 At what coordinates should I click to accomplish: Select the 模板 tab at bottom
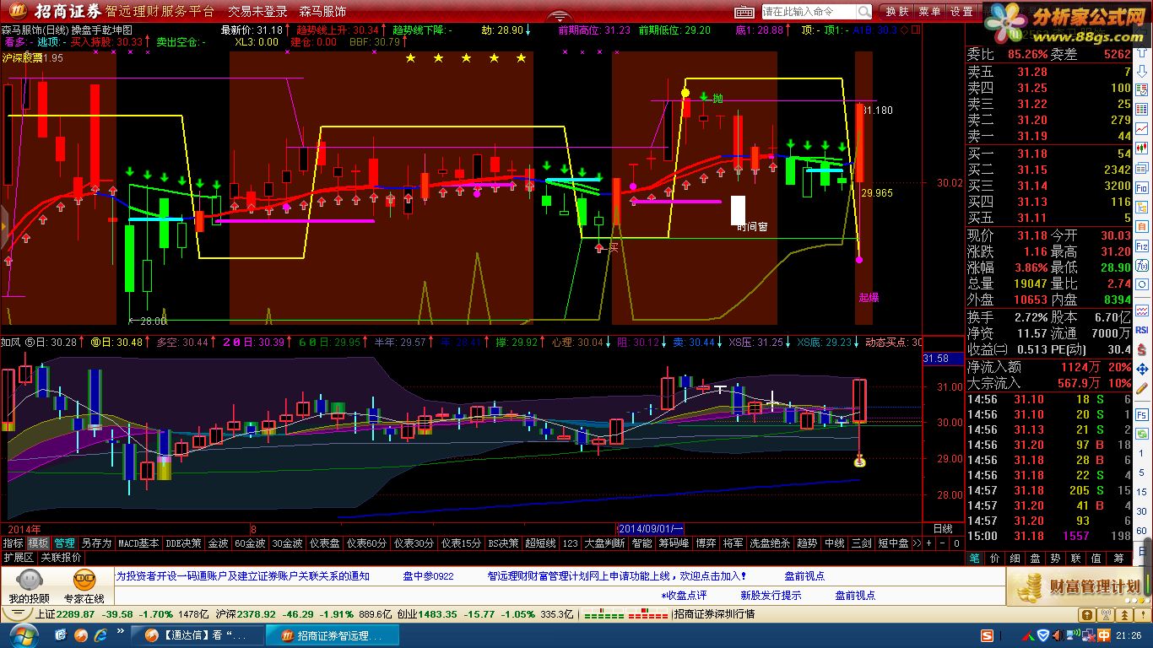(x=38, y=543)
